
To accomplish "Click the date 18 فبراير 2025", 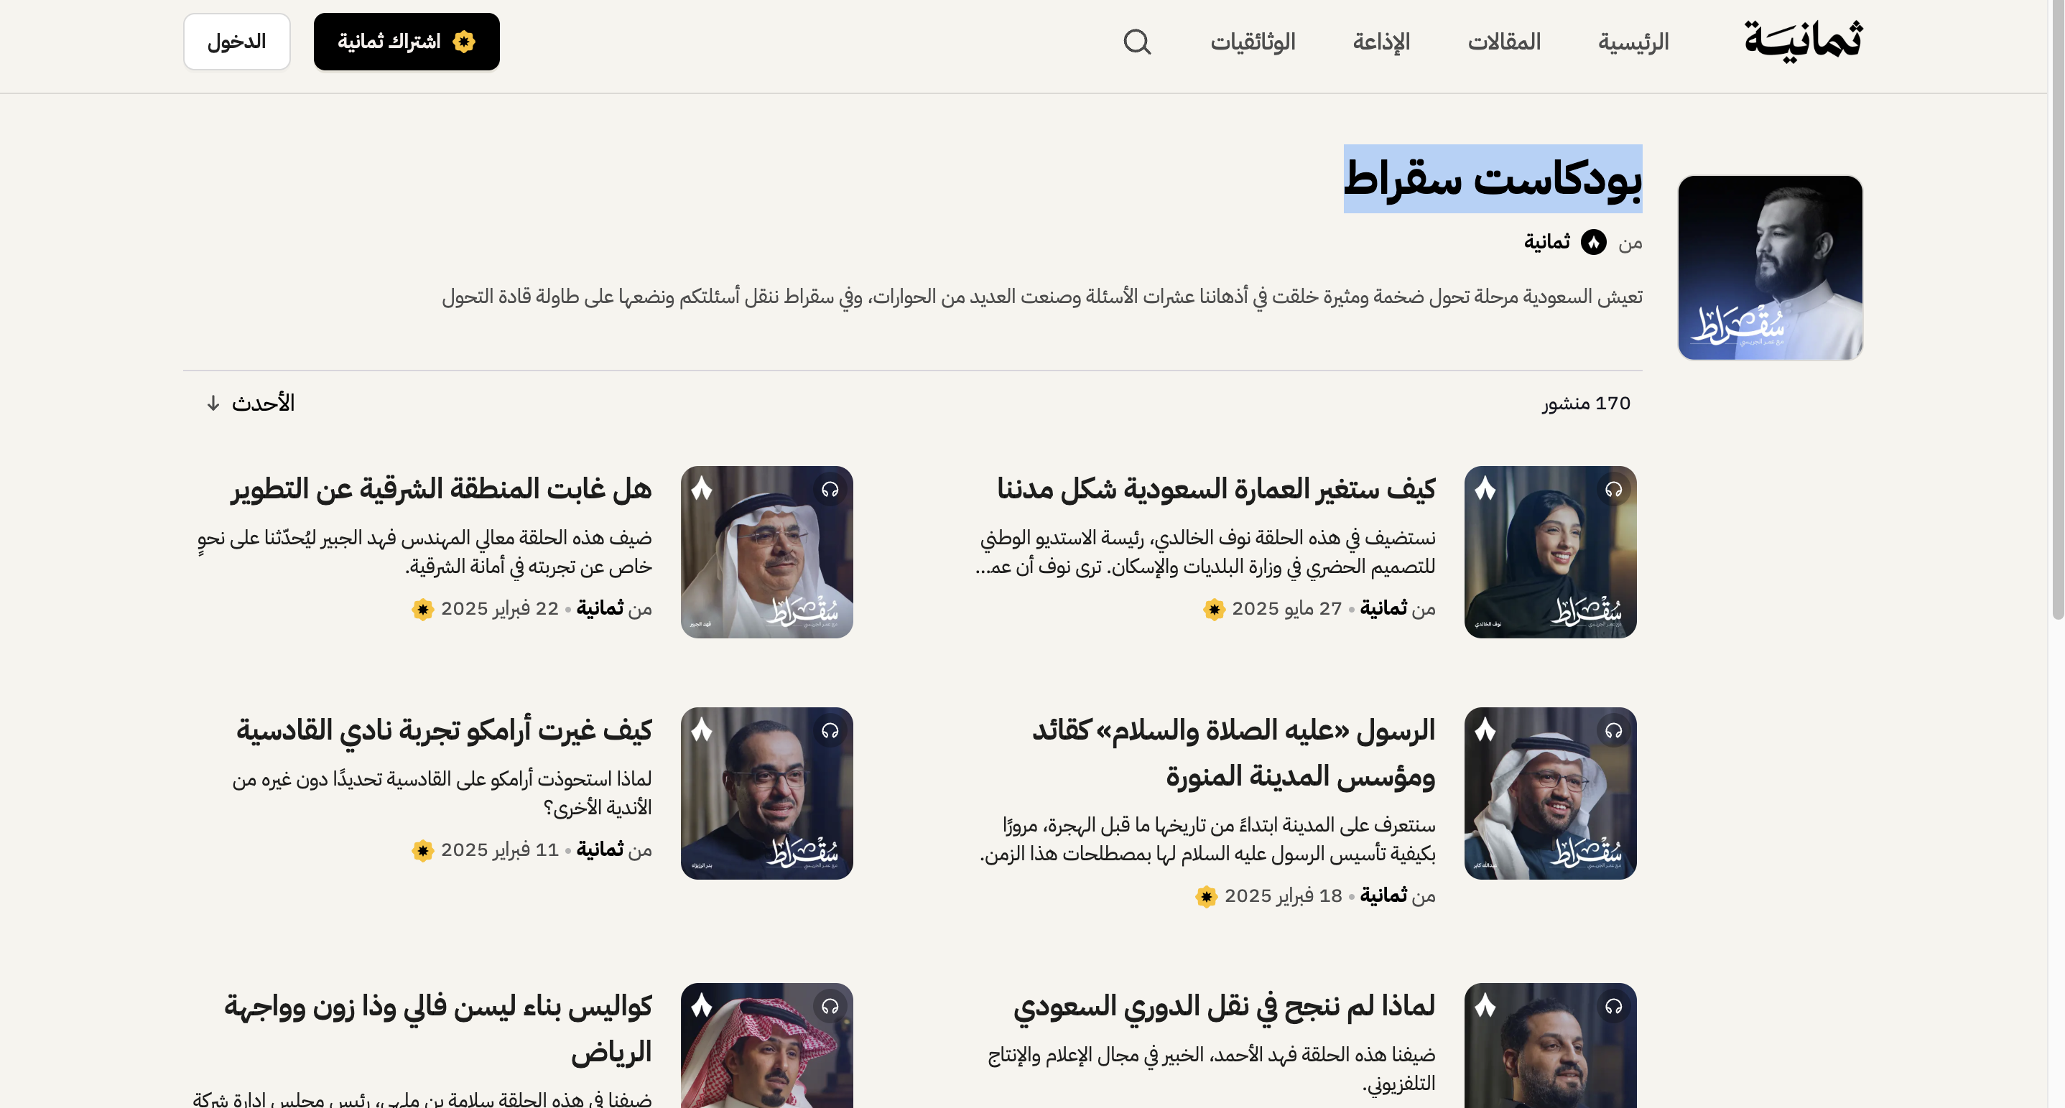I will point(1284,895).
